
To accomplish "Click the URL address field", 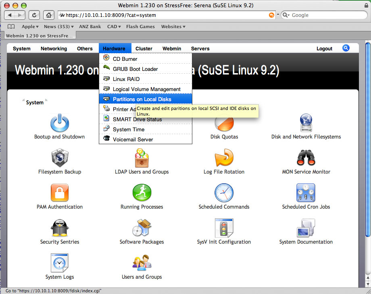I will click(166, 15).
